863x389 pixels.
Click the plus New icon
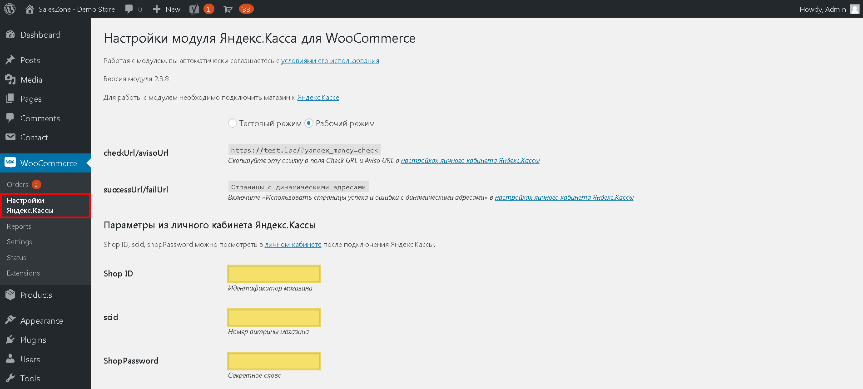pos(157,9)
